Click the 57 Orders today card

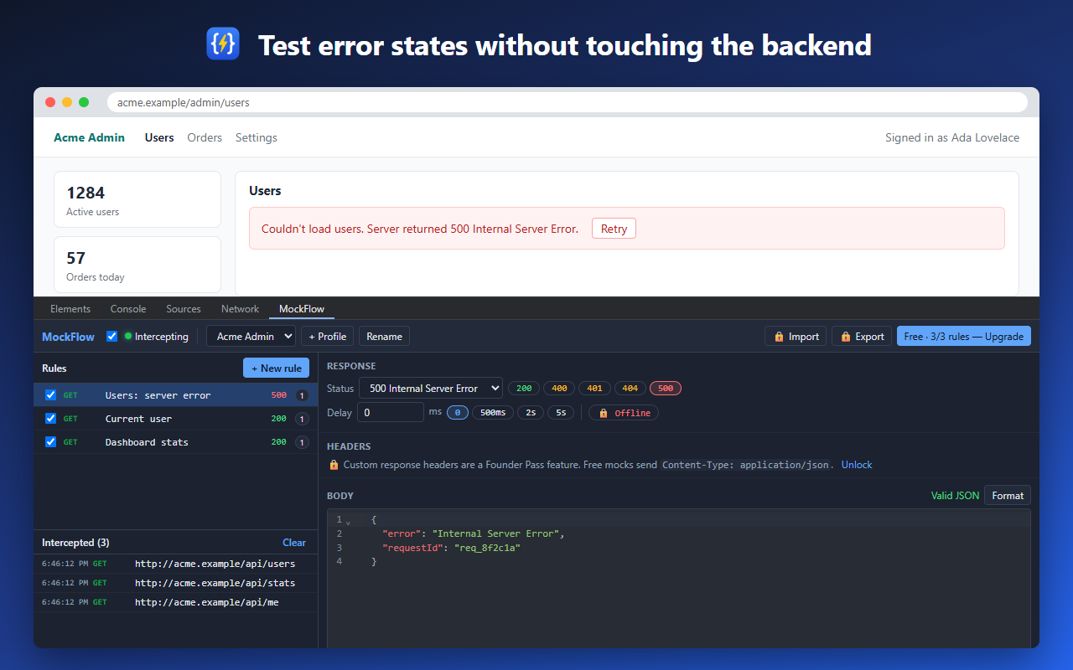click(137, 265)
